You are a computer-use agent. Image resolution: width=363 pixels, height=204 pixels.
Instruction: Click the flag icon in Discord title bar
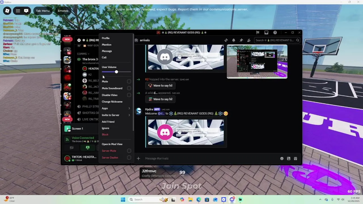coord(258,33)
